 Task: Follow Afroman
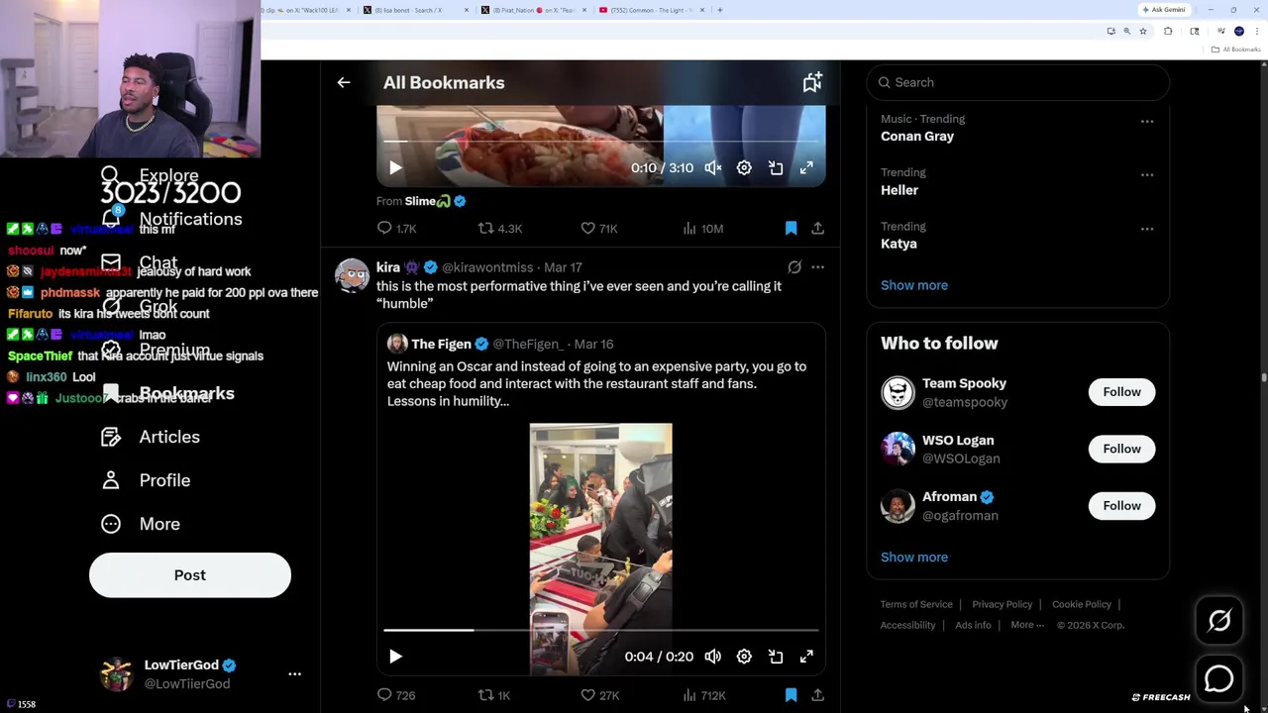1121,506
